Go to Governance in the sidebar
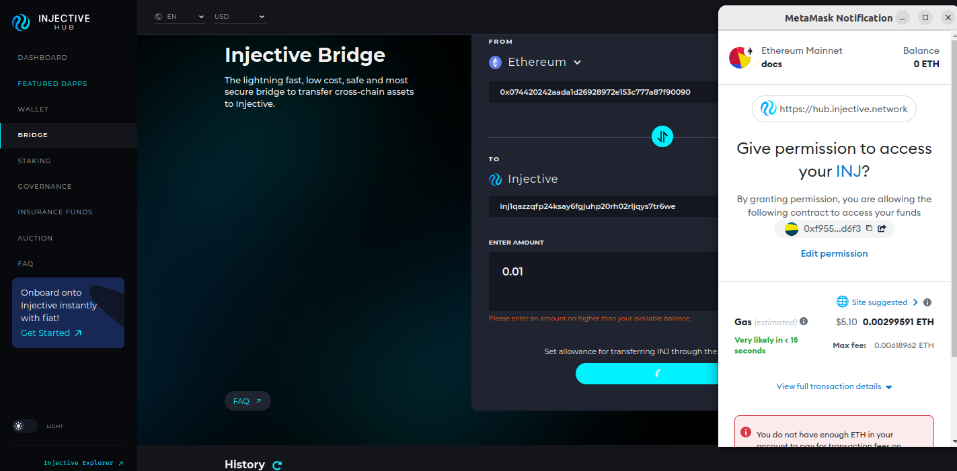The height and width of the screenshot is (471, 957). click(x=44, y=187)
